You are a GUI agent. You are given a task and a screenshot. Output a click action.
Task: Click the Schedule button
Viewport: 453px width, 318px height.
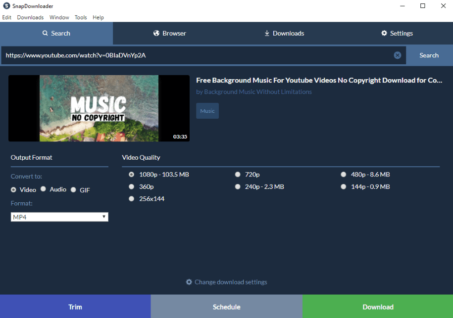[227, 307]
